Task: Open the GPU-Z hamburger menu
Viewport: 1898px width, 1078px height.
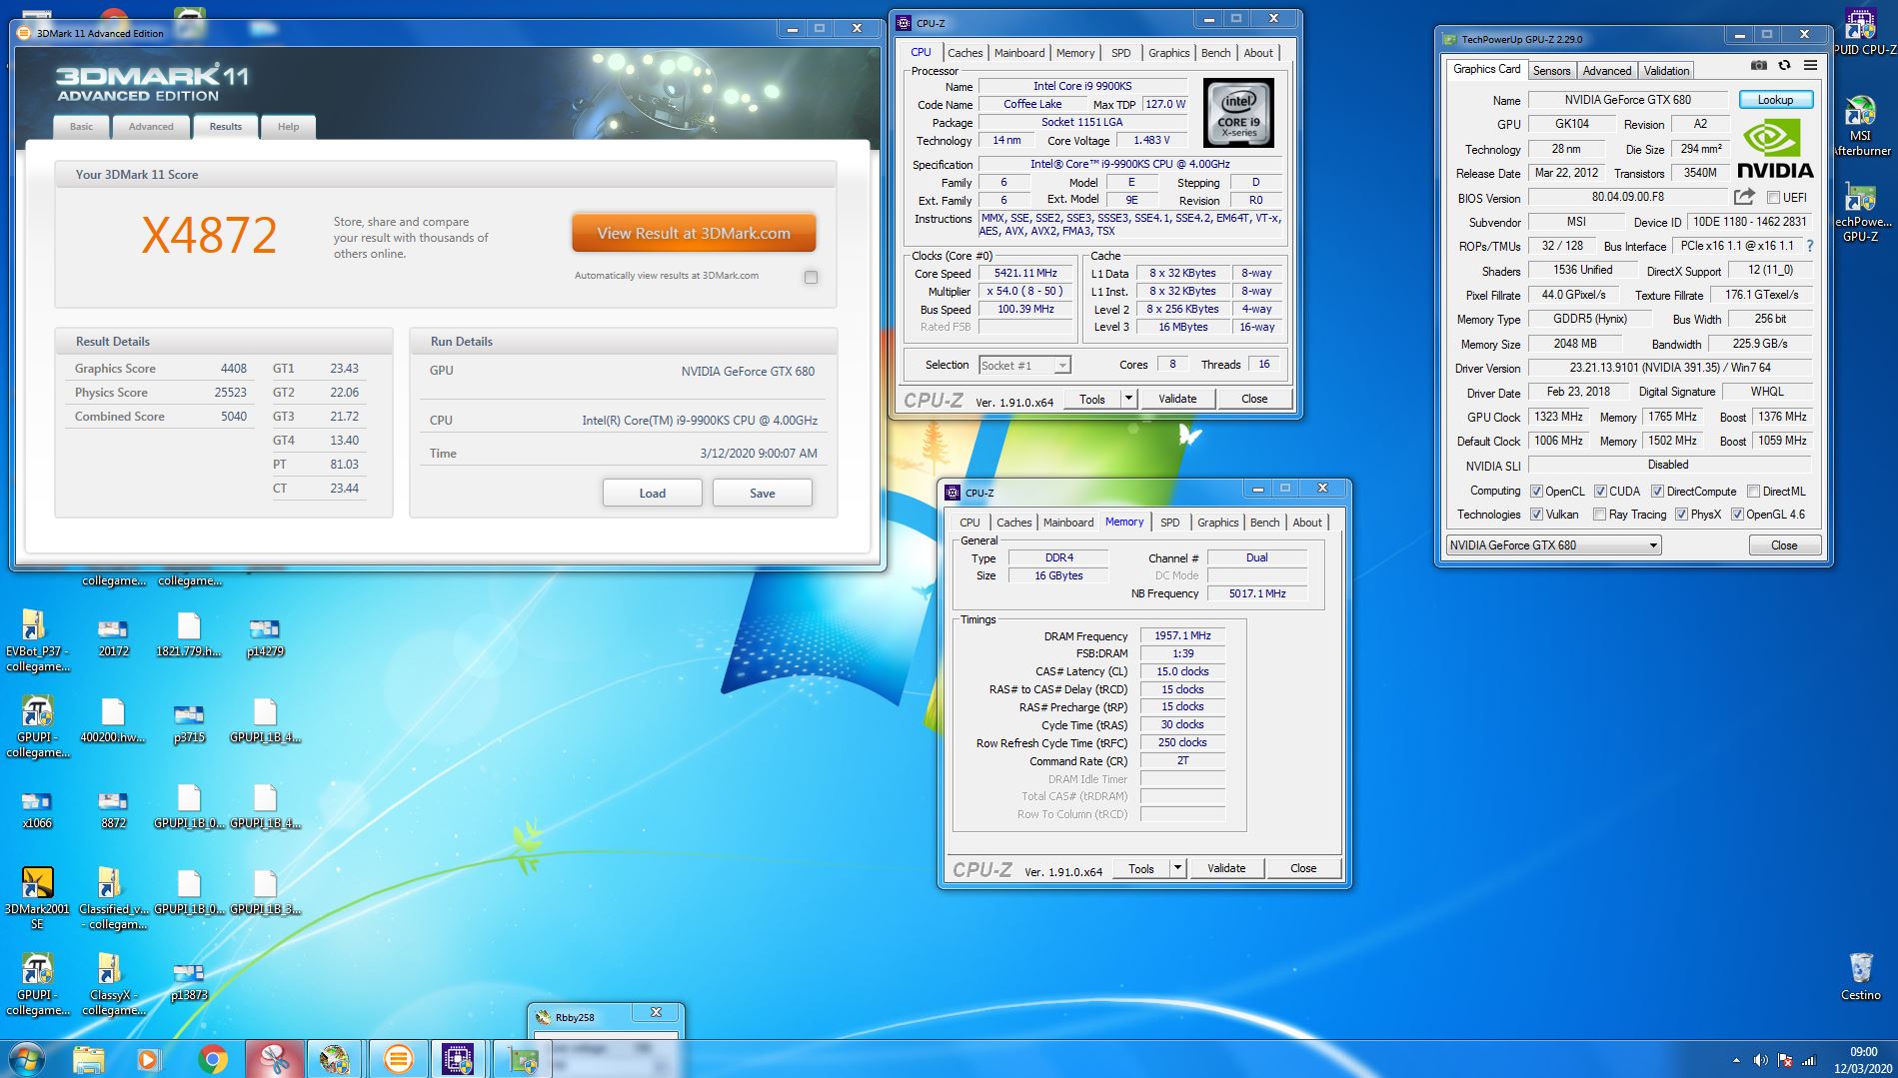Action: pos(1810,65)
